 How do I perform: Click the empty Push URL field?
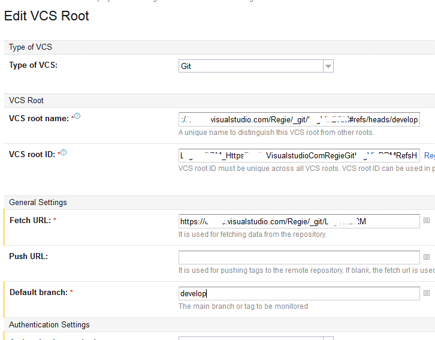[299, 257]
